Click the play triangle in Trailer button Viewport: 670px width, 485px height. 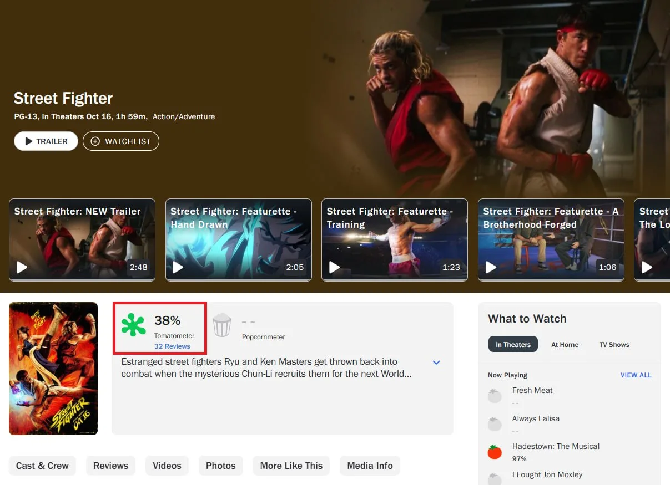coord(28,141)
